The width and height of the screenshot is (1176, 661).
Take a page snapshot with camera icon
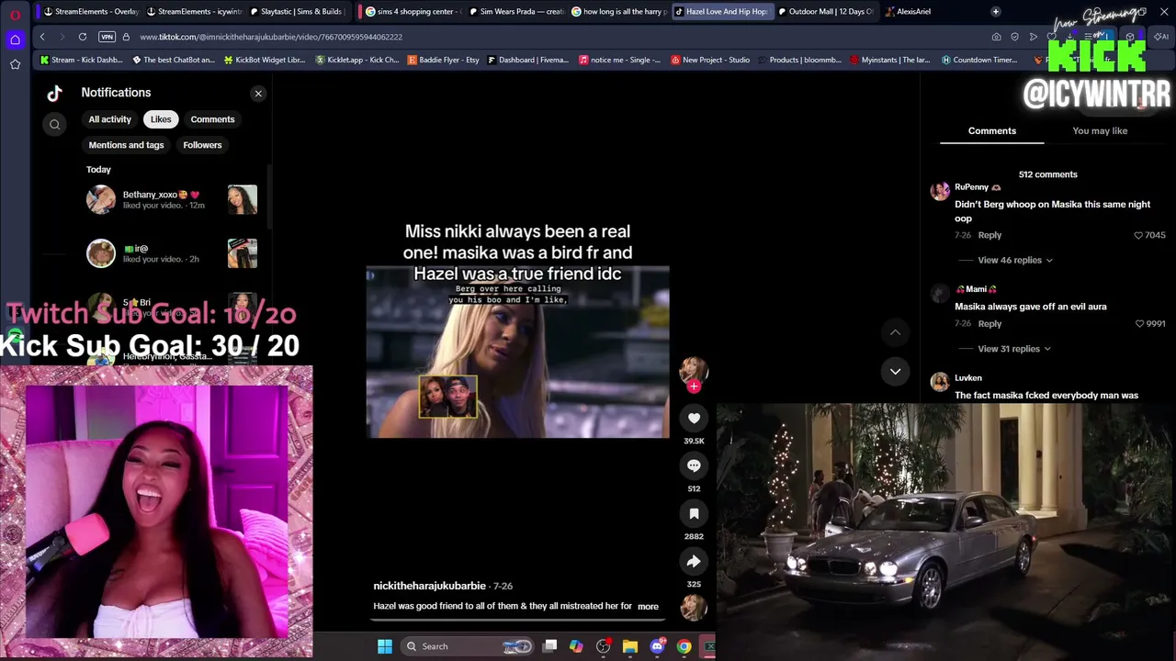[x=996, y=37]
